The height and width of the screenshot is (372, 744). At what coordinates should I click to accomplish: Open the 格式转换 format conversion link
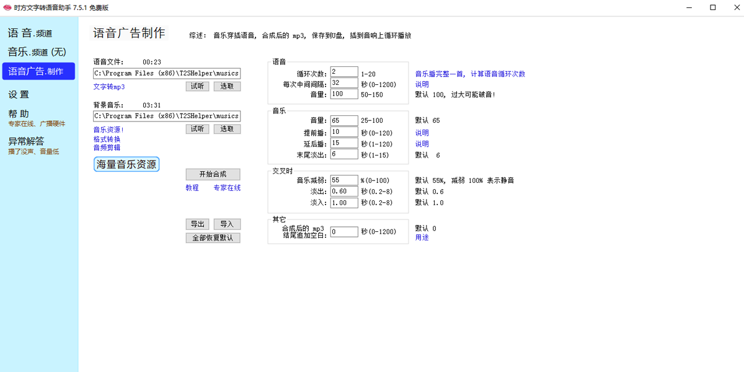coord(107,139)
